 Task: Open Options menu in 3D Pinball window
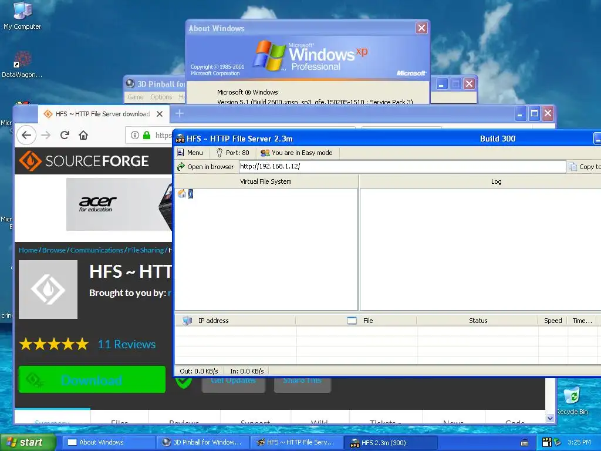[x=161, y=97]
